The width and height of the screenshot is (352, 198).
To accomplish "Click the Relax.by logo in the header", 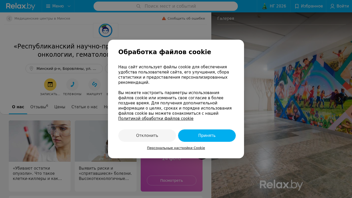I will point(21,6).
